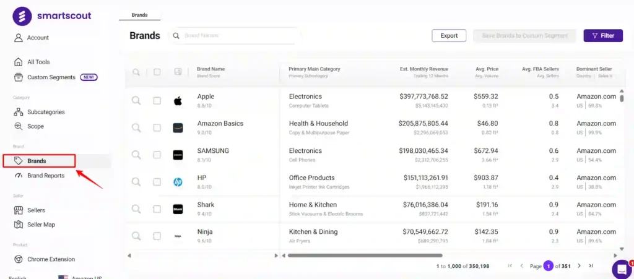Check the Ninja row checkbox
634x279 pixels.
pyautogui.click(x=157, y=236)
